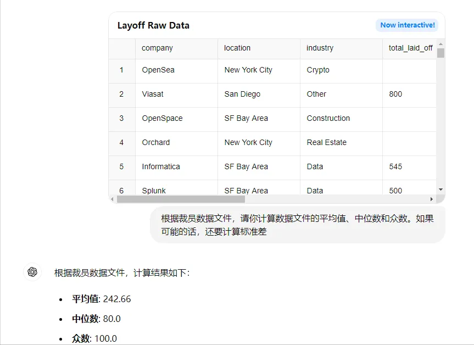Click the user's Chinese prompt message bubble
Image resolution: width=474 pixels, height=345 pixels.
tap(298, 225)
